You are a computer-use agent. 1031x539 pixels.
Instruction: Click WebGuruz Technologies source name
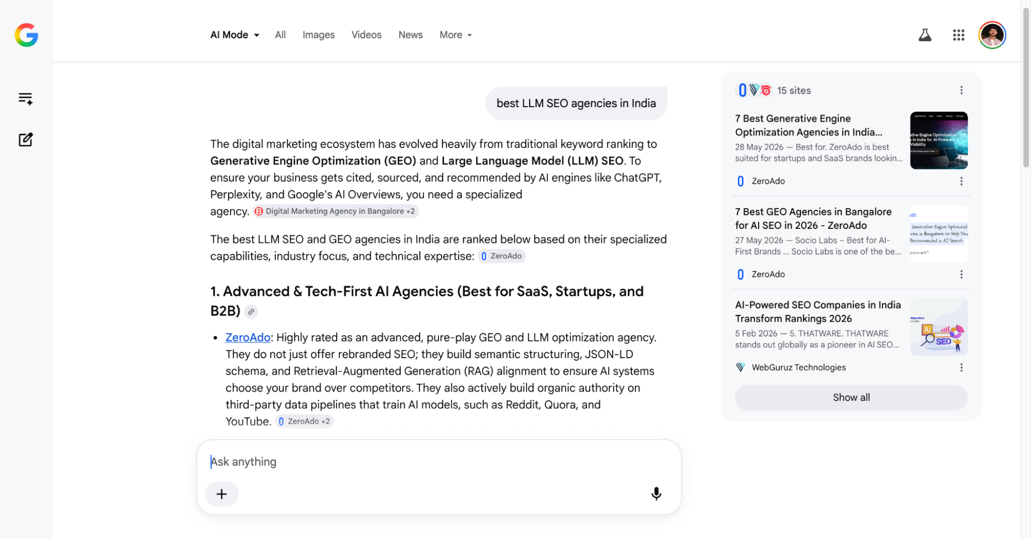click(798, 368)
